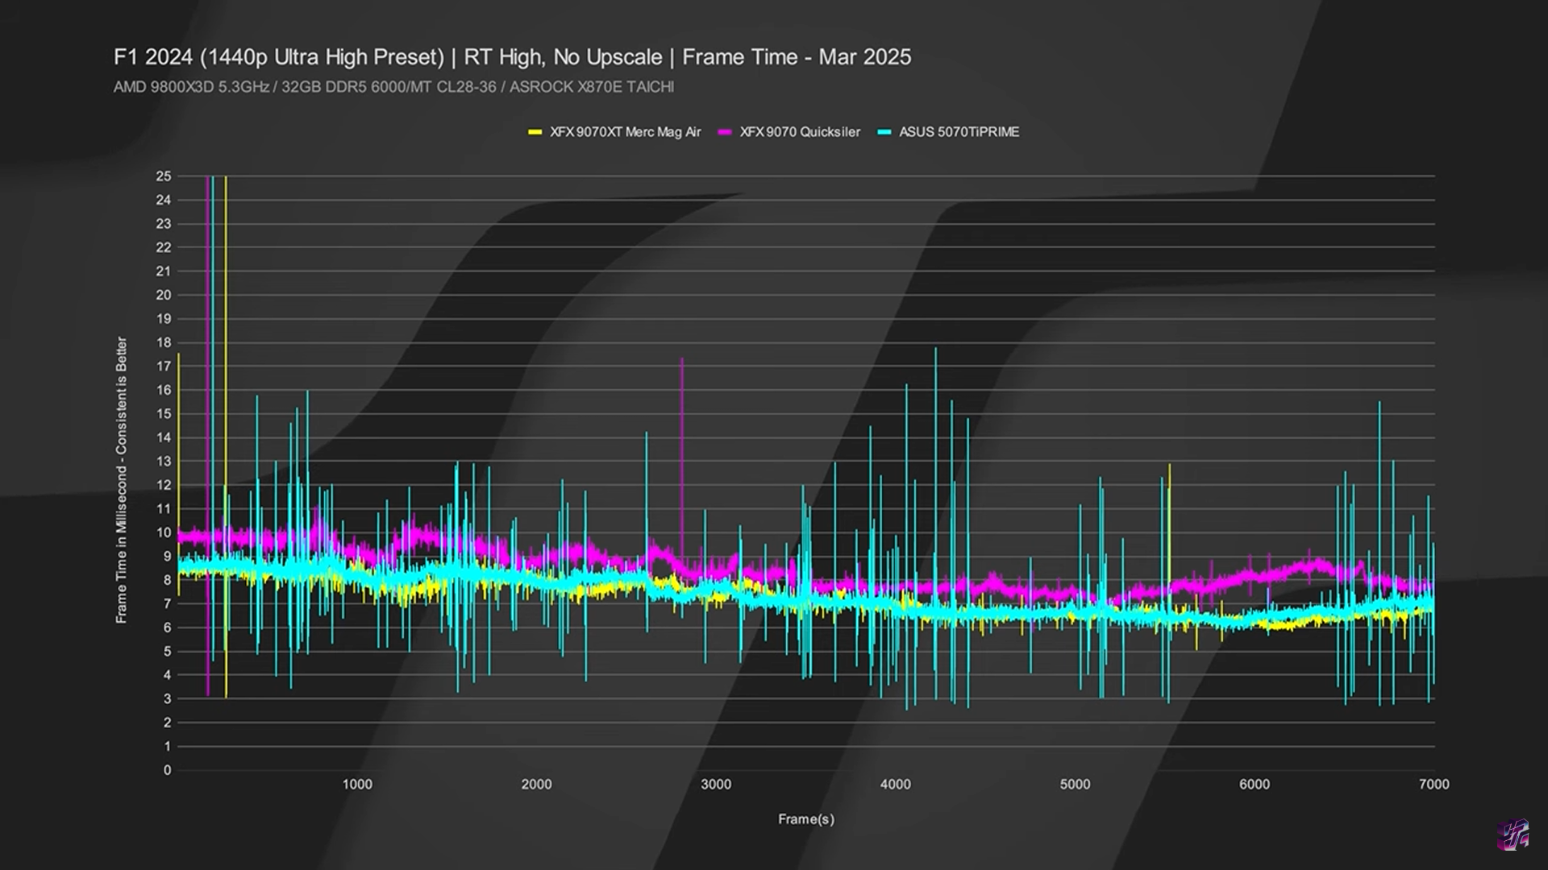The width and height of the screenshot is (1548, 870).
Task: Click y-axis label 22
Action: pyautogui.click(x=164, y=247)
